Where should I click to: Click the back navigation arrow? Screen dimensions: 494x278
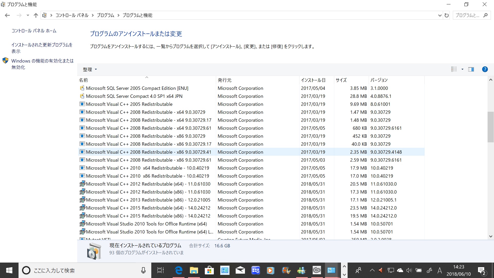coord(7,15)
